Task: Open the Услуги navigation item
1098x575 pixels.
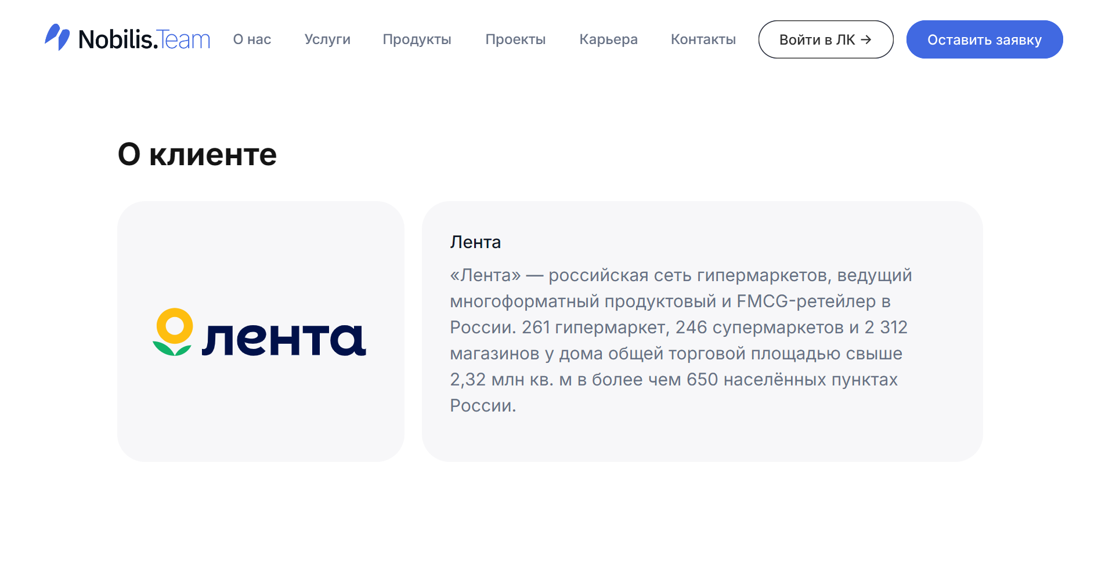Action: tap(327, 39)
